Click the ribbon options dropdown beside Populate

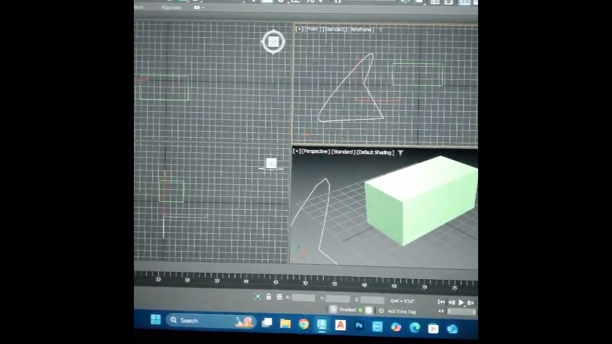(198, 8)
